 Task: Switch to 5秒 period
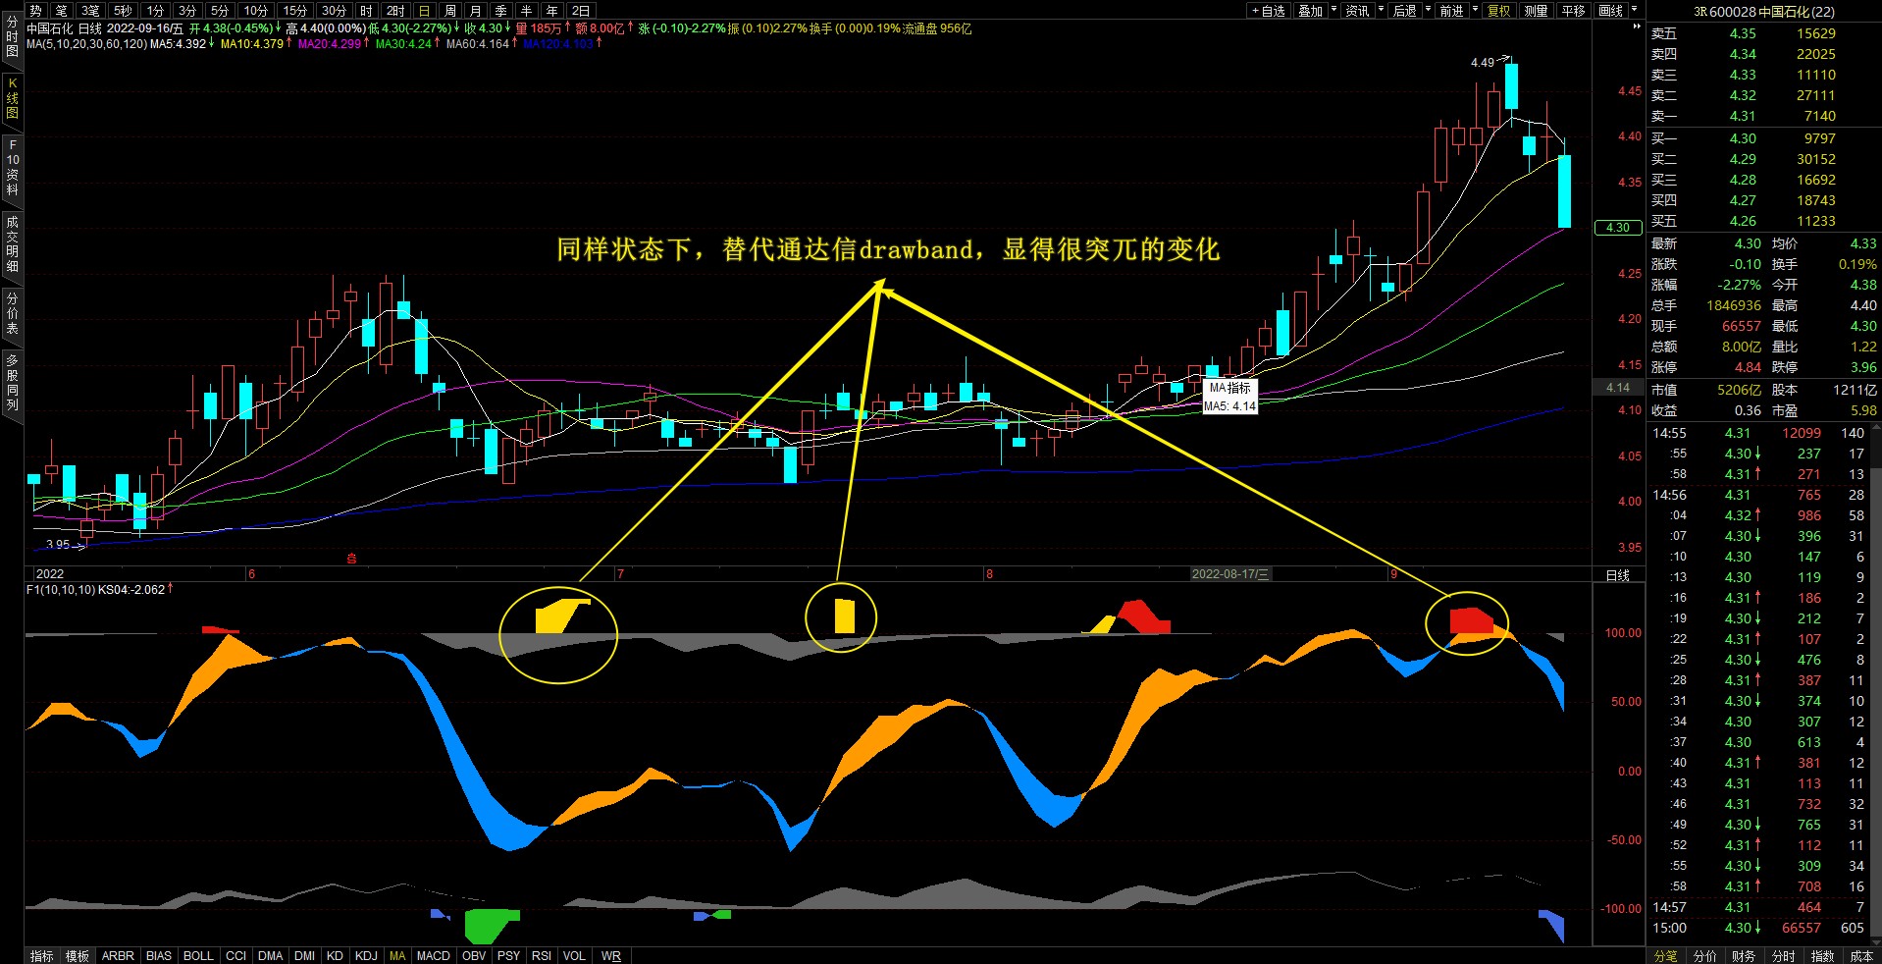pyautogui.click(x=124, y=11)
